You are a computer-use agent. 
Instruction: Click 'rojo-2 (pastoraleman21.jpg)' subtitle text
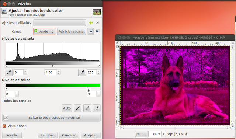tap(27, 15)
